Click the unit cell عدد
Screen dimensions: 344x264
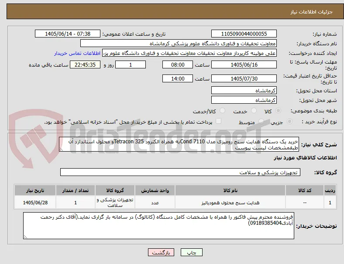[155, 203]
